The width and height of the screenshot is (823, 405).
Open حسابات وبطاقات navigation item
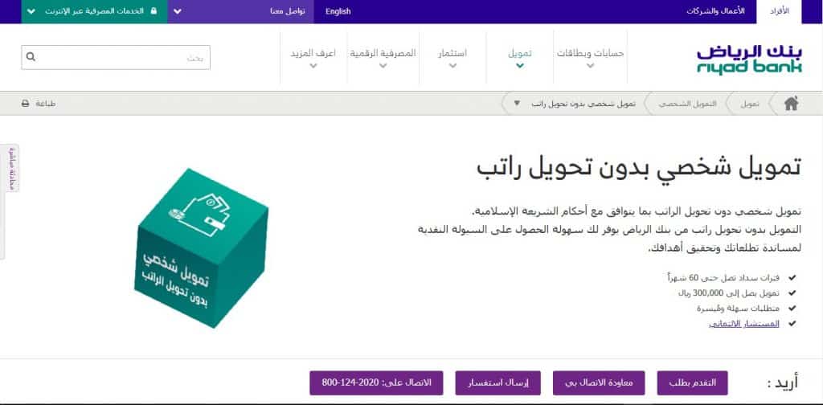[x=591, y=54]
